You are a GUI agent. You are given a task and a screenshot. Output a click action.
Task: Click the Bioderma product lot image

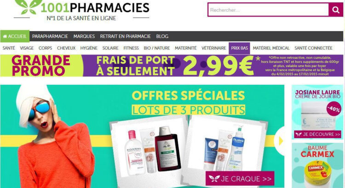point(149,148)
